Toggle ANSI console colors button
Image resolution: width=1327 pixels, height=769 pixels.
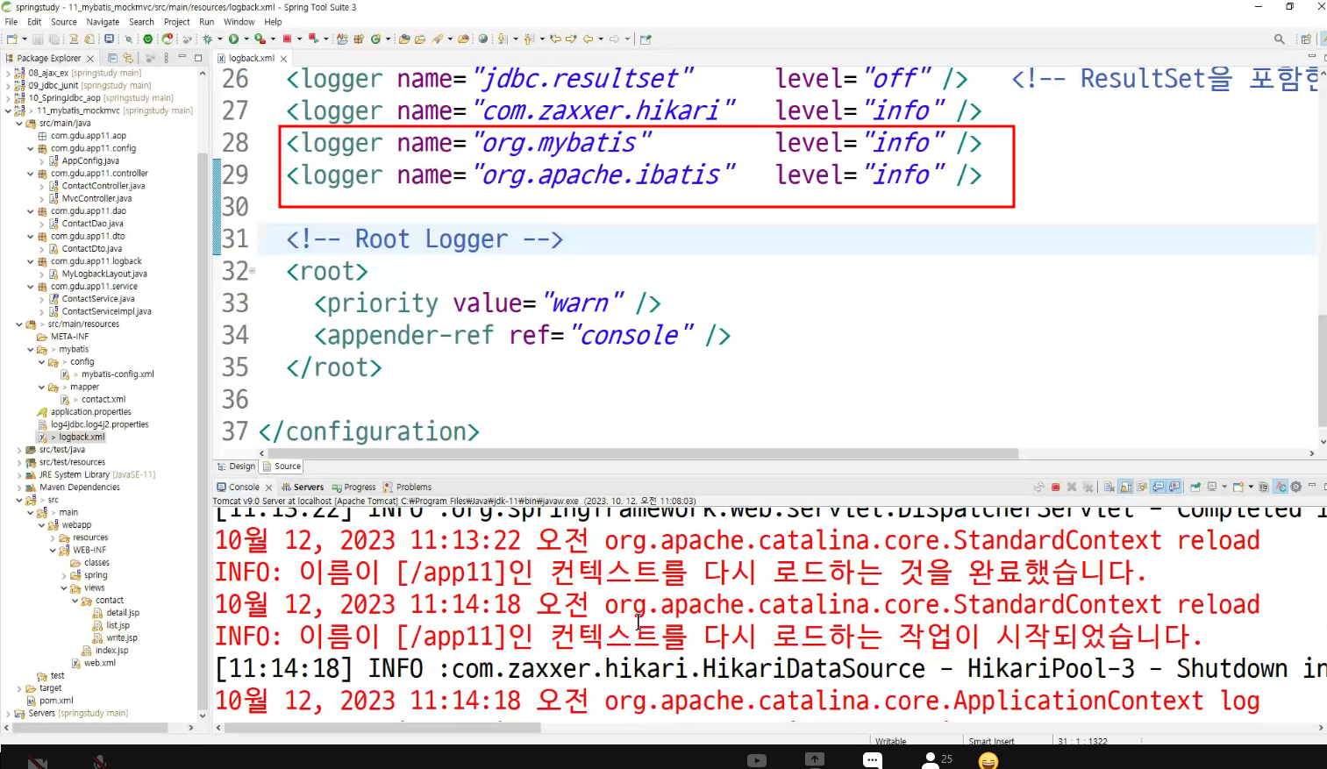[x=1281, y=487]
